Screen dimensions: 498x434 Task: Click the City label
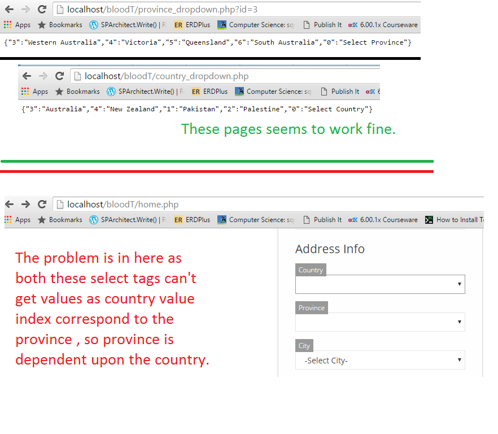click(x=304, y=345)
